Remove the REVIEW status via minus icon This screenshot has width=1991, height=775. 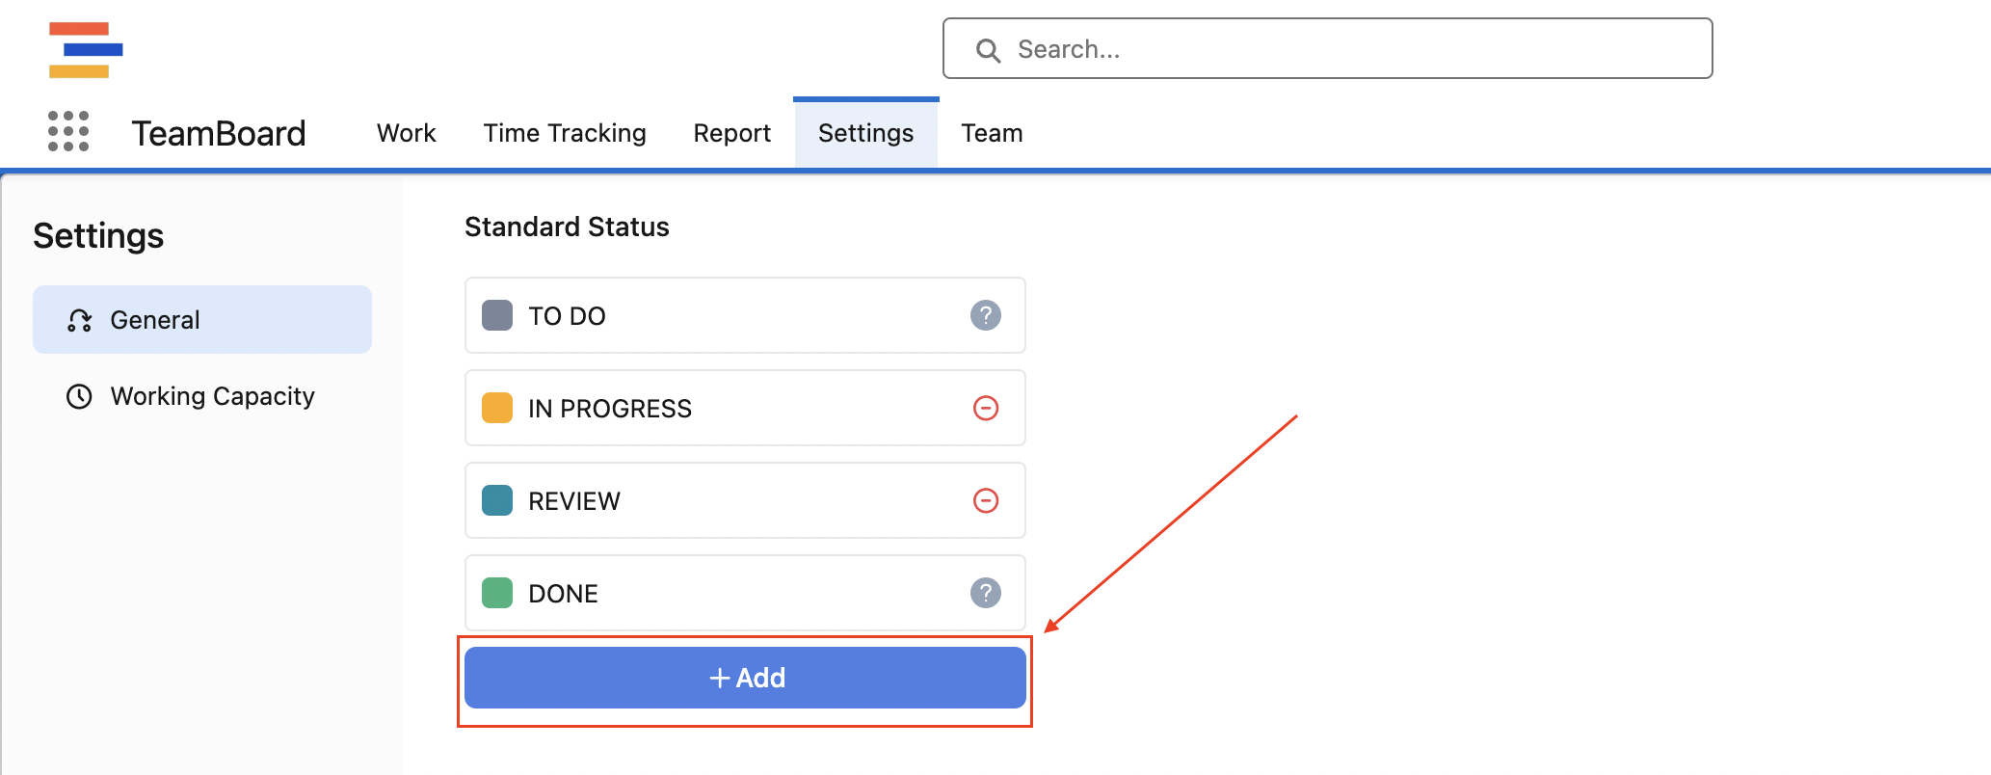click(986, 500)
